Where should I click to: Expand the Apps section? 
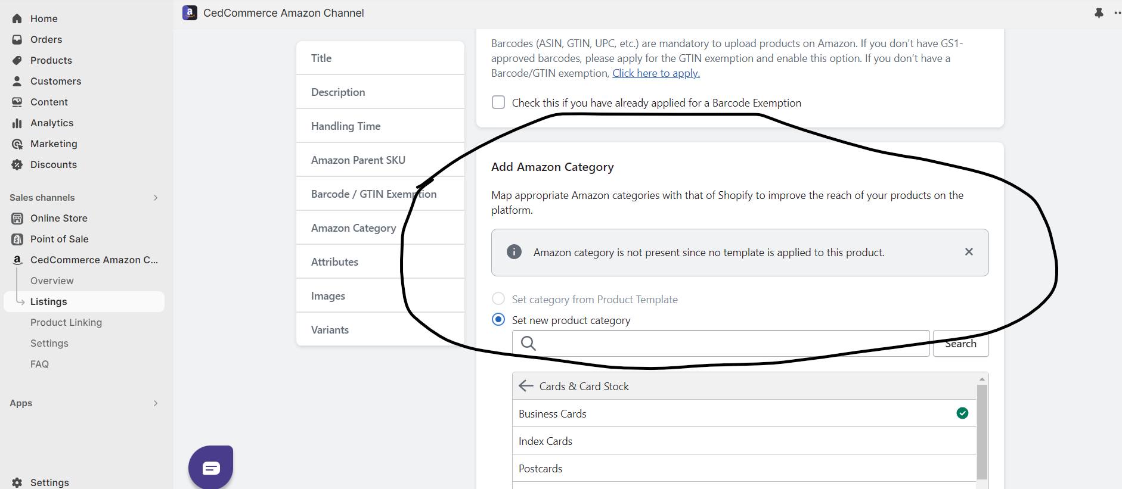coord(156,403)
